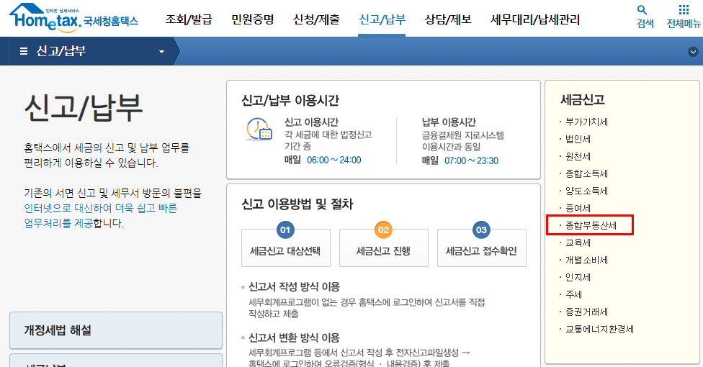
Task: Click step 01 세금신고 대상선택 box
Action: point(285,248)
